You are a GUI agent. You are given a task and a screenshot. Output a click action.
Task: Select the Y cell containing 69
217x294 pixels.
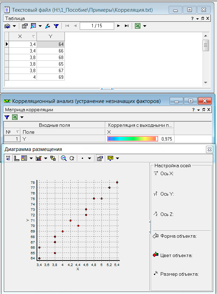pyautogui.click(x=51, y=77)
